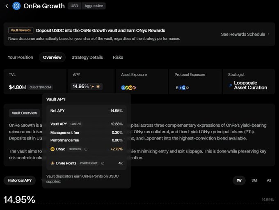Switch to Your Position tab
Viewport: 279px width, 210px height.
tap(21, 57)
